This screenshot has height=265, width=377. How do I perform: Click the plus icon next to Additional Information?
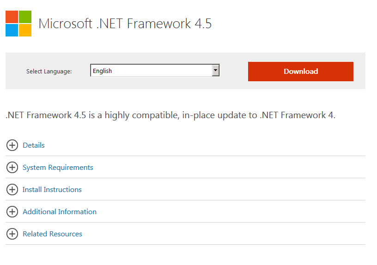[12, 211]
